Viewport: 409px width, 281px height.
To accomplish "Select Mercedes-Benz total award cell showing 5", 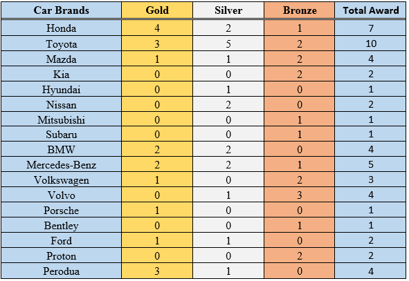I will [x=370, y=164].
